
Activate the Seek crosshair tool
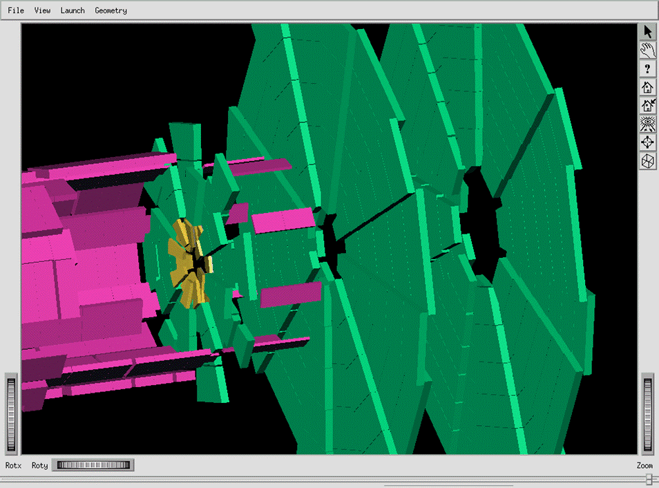click(647, 142)
